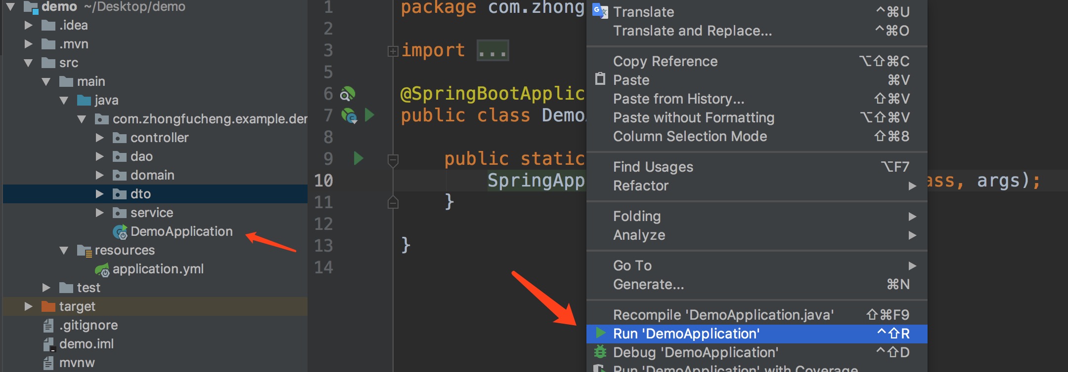Viewport: 1068px width, 372px height.
Task: Select 'Paste without Formatting' entry
Action: click(756, 117)
